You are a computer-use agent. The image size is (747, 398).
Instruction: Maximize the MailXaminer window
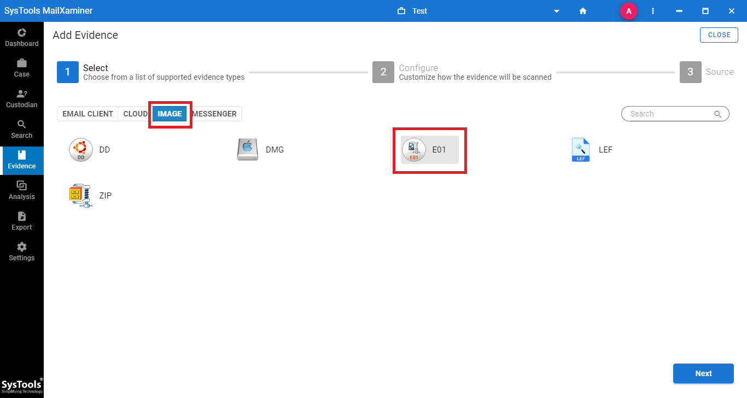coord(705,11)
